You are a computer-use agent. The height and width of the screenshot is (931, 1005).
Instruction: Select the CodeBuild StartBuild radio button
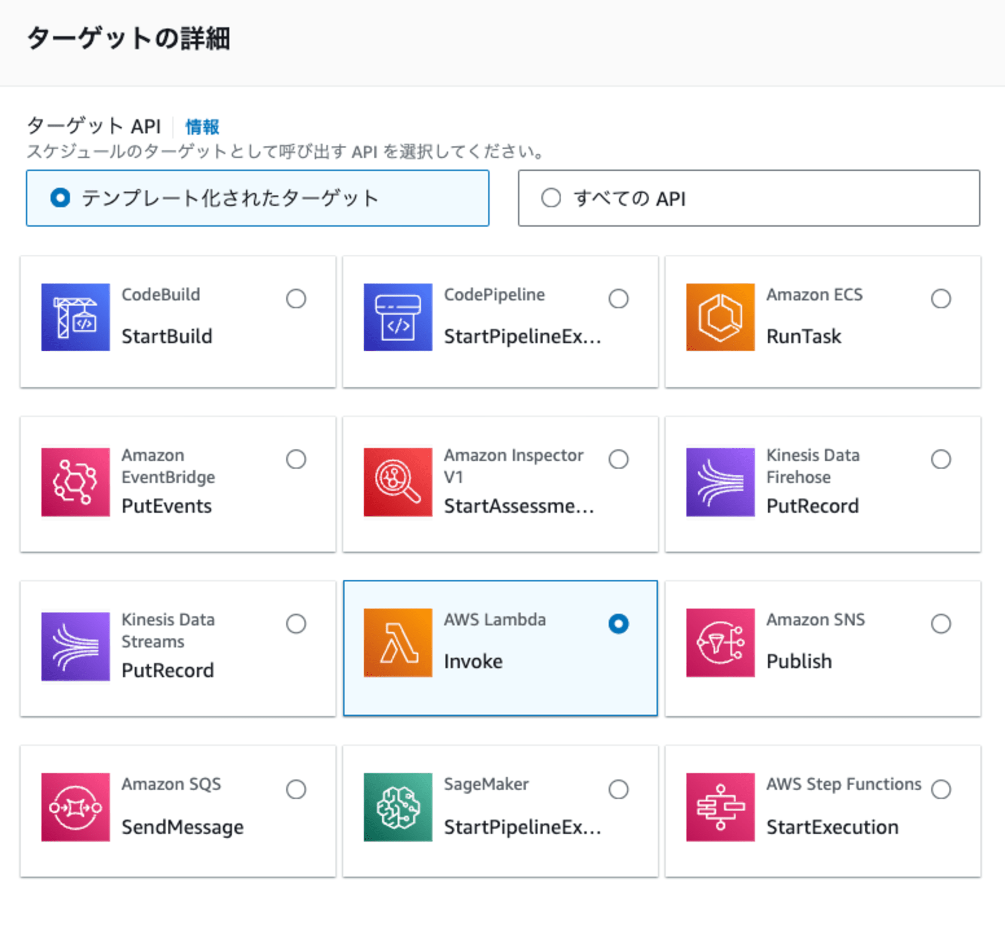[296, 299]
